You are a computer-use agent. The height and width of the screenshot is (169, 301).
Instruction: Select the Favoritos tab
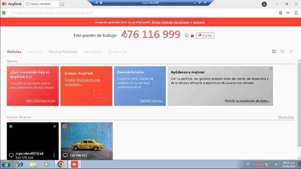[35, 52]
